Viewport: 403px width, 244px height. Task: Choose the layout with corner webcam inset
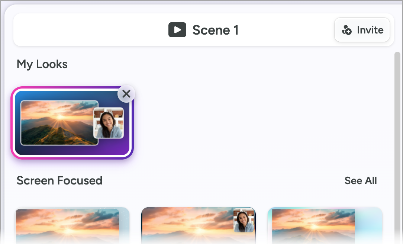199,225
